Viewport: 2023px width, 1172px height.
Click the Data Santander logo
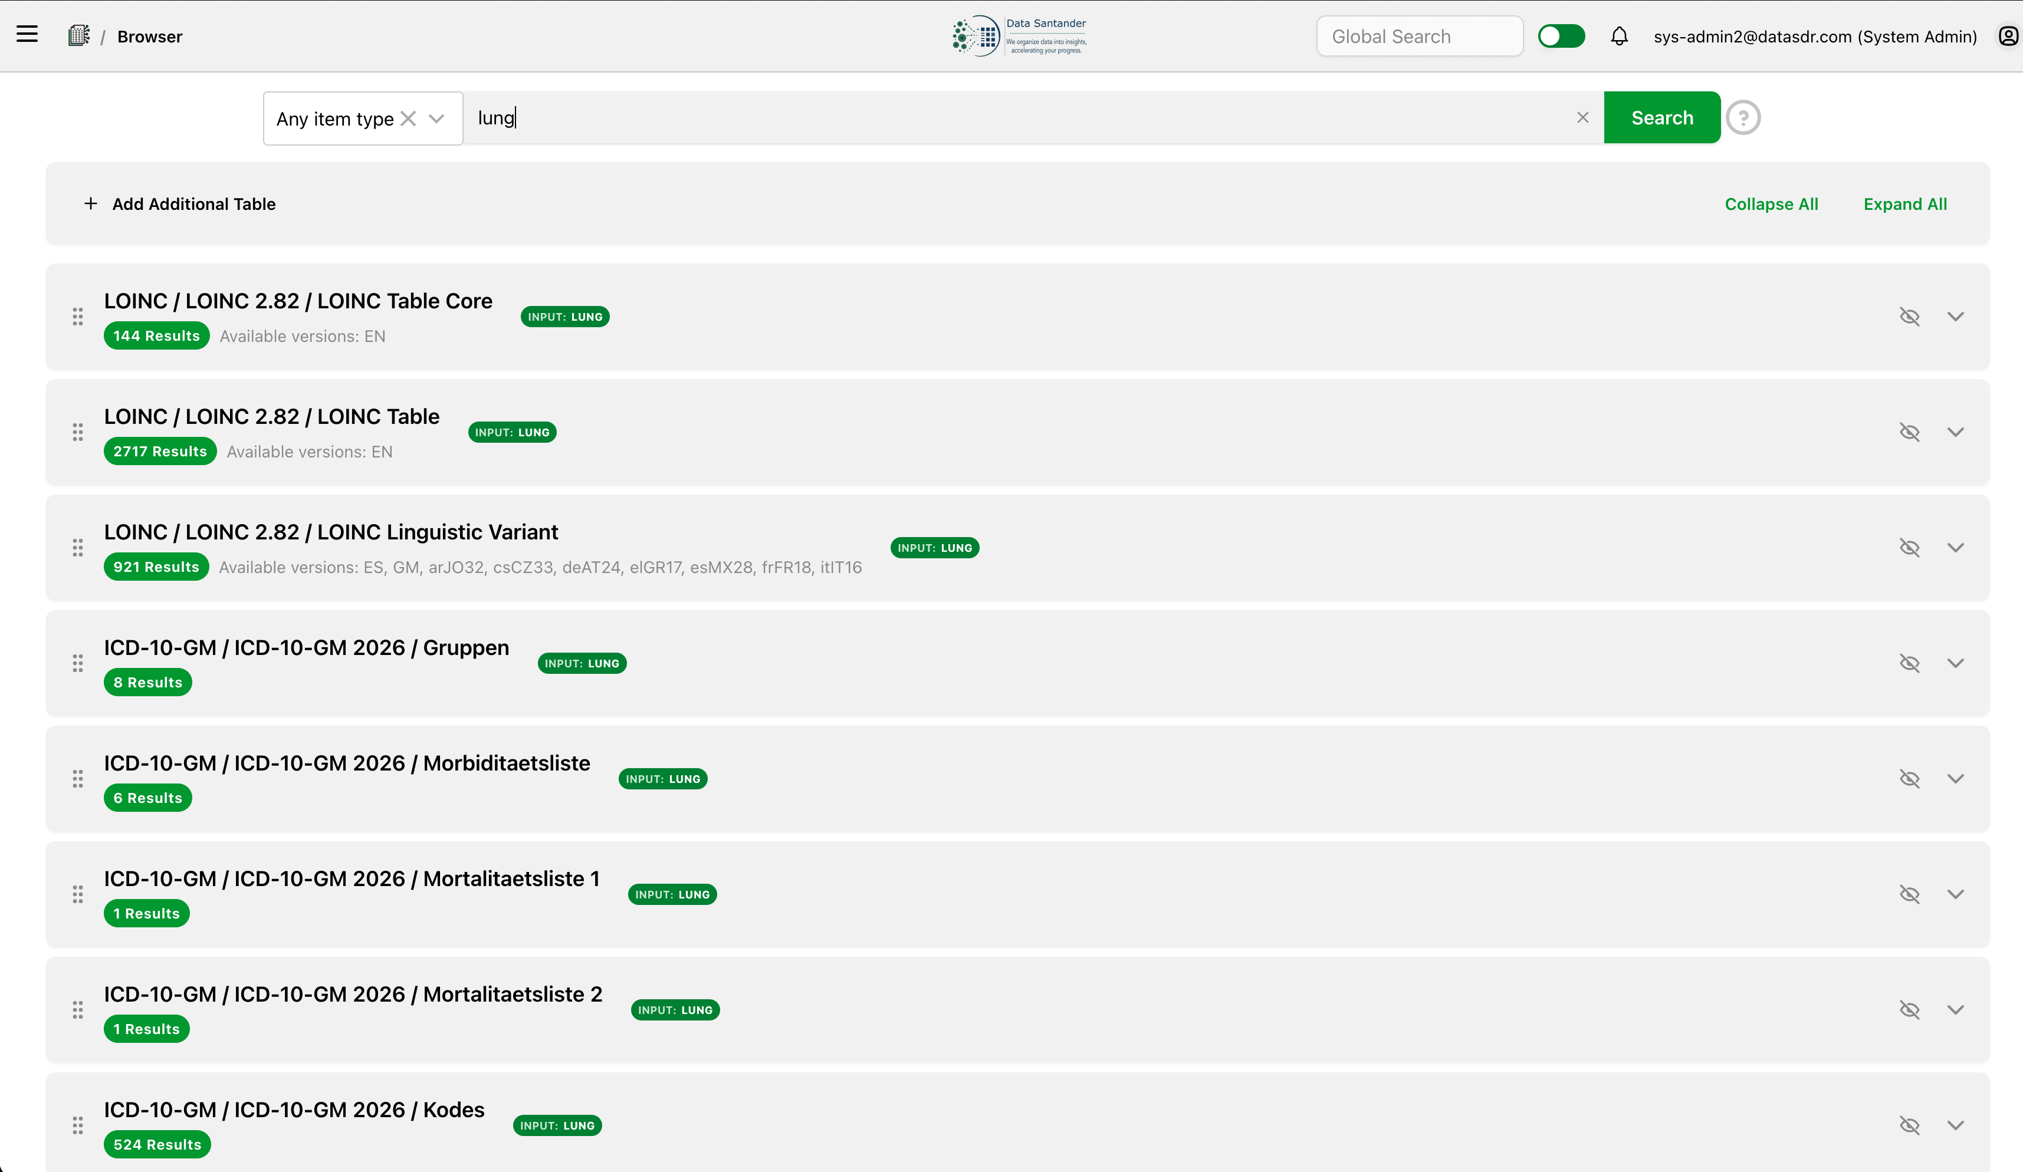click(1019, 36)
